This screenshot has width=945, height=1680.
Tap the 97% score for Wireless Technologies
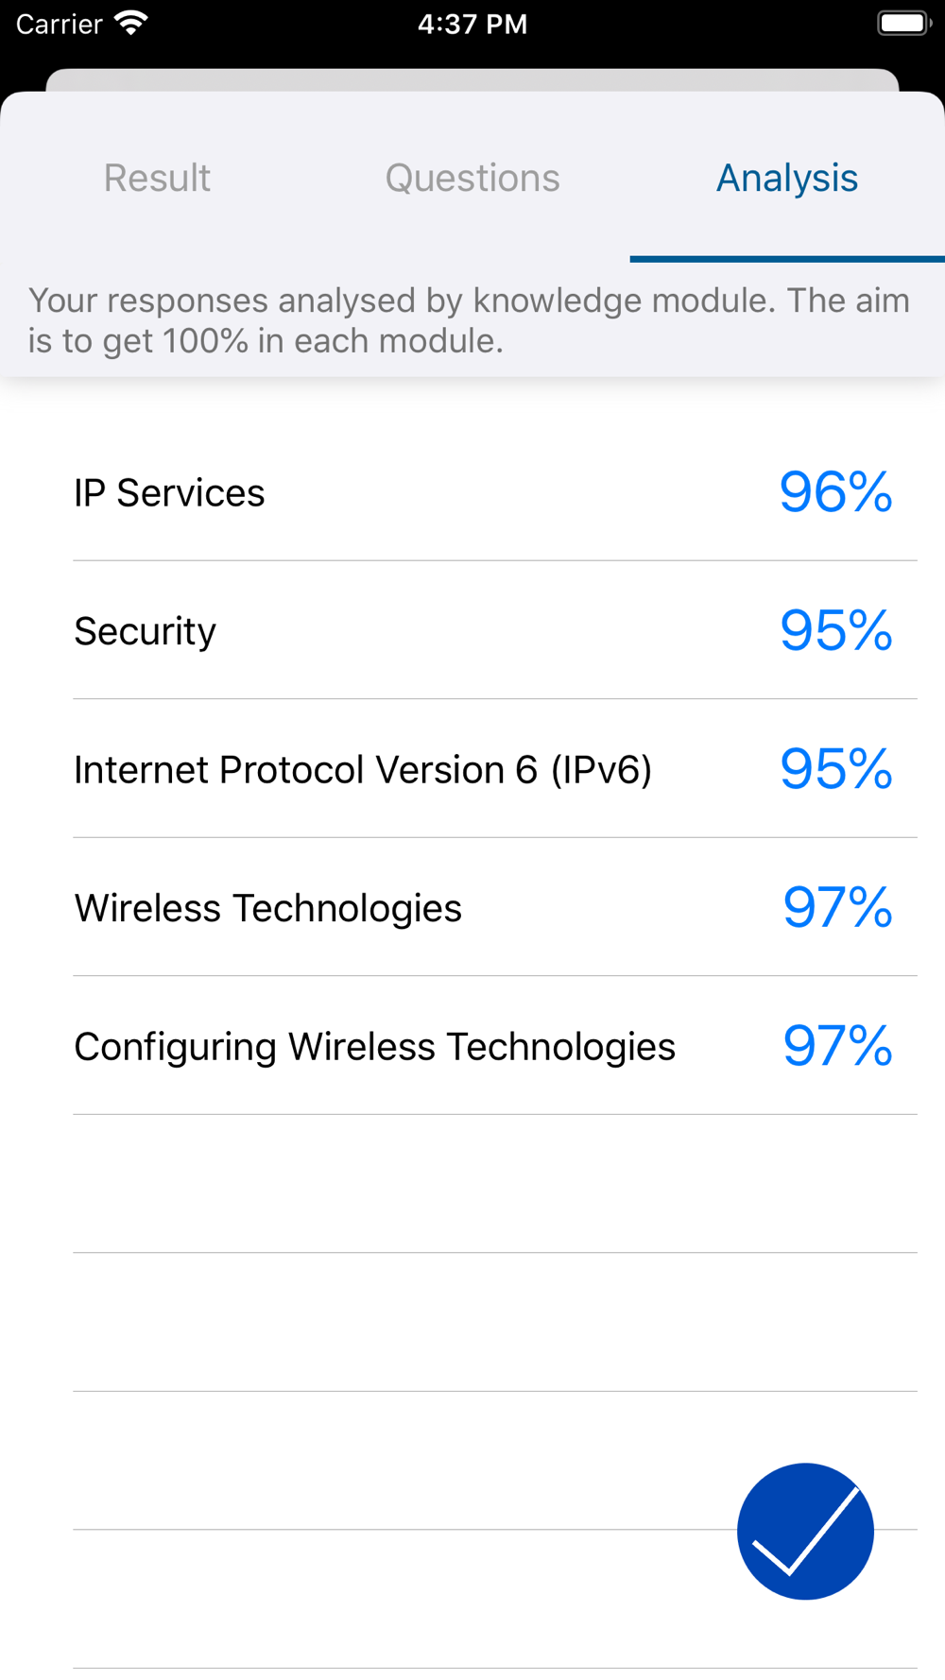coord(837,907)
